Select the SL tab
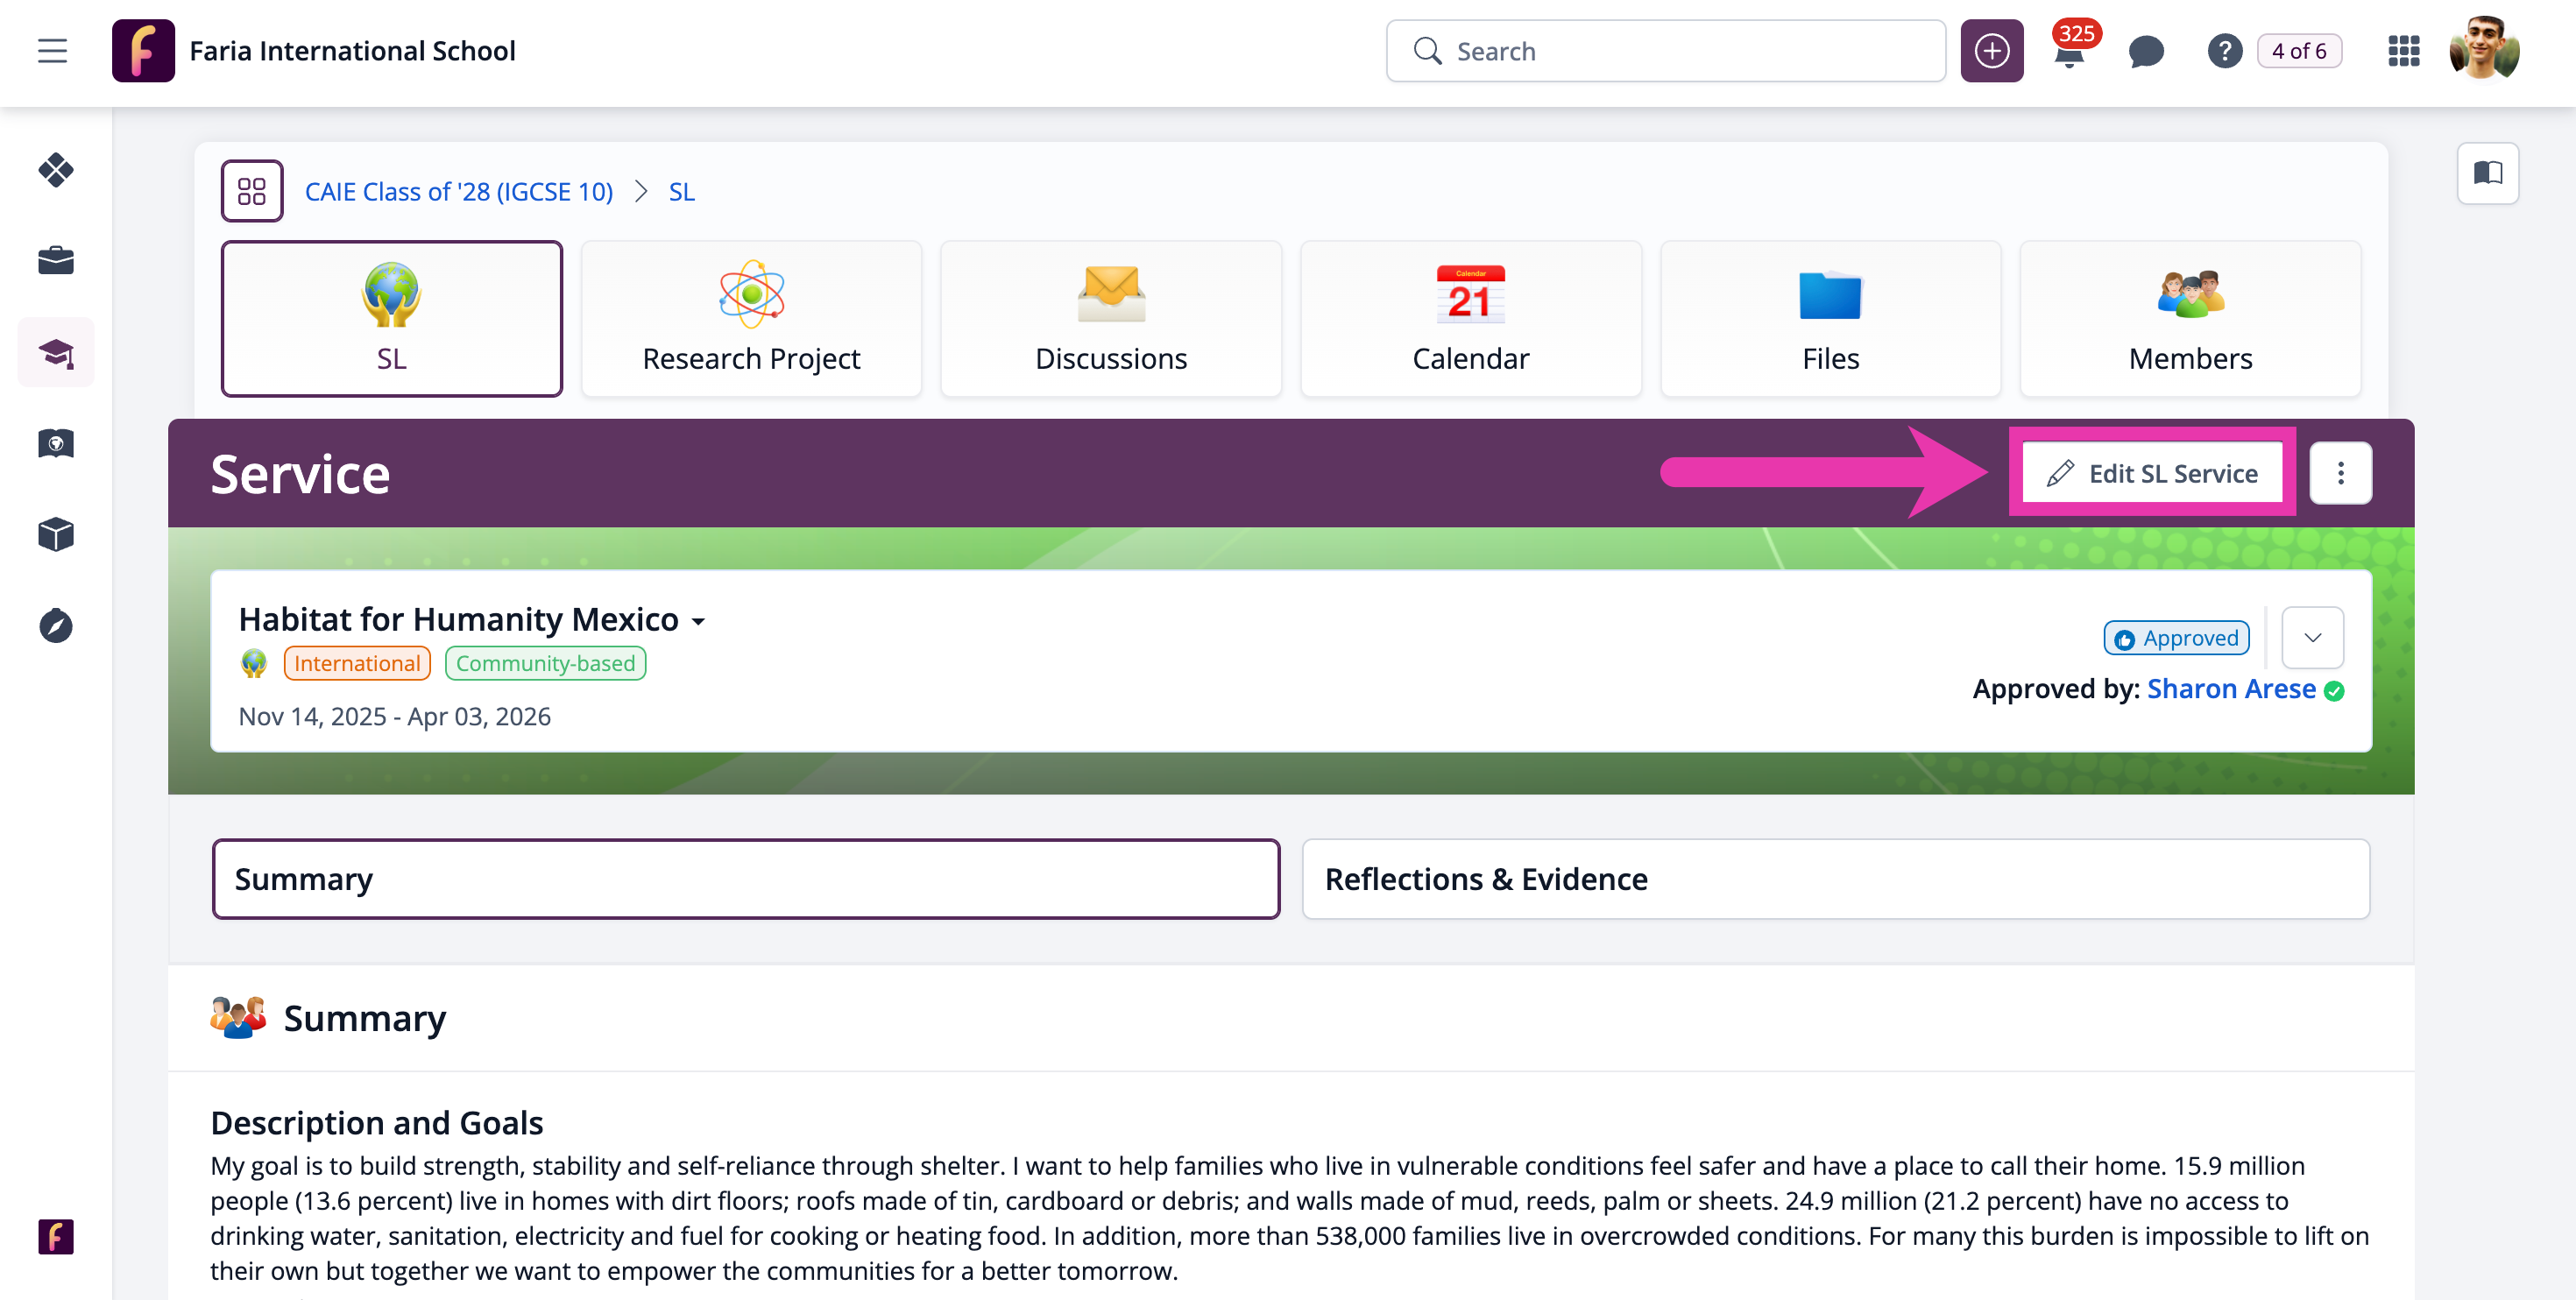This screenshot has width=2576, height=1300. pyautogui.click(x=392, y=318)
